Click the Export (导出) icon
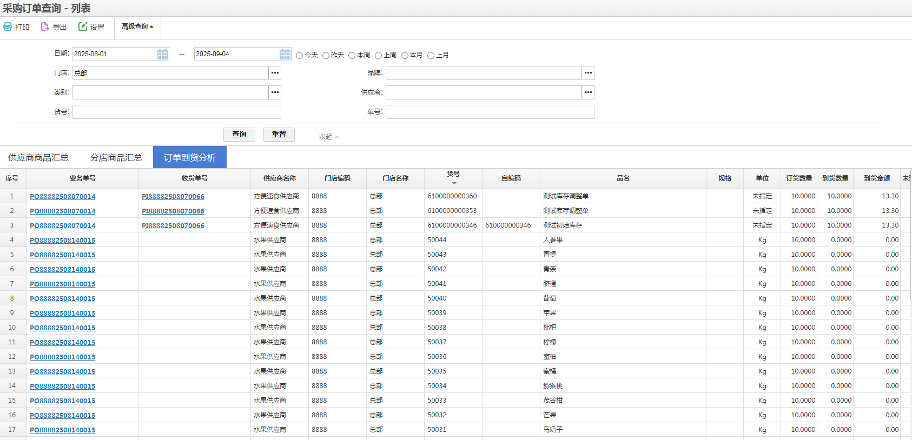Viewport: 912px width, 440px height. 45,26
